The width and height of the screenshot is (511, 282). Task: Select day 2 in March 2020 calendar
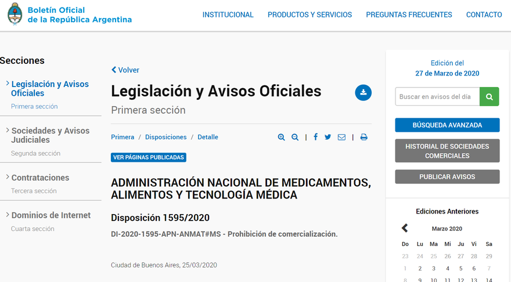click(x=420, y=268)
